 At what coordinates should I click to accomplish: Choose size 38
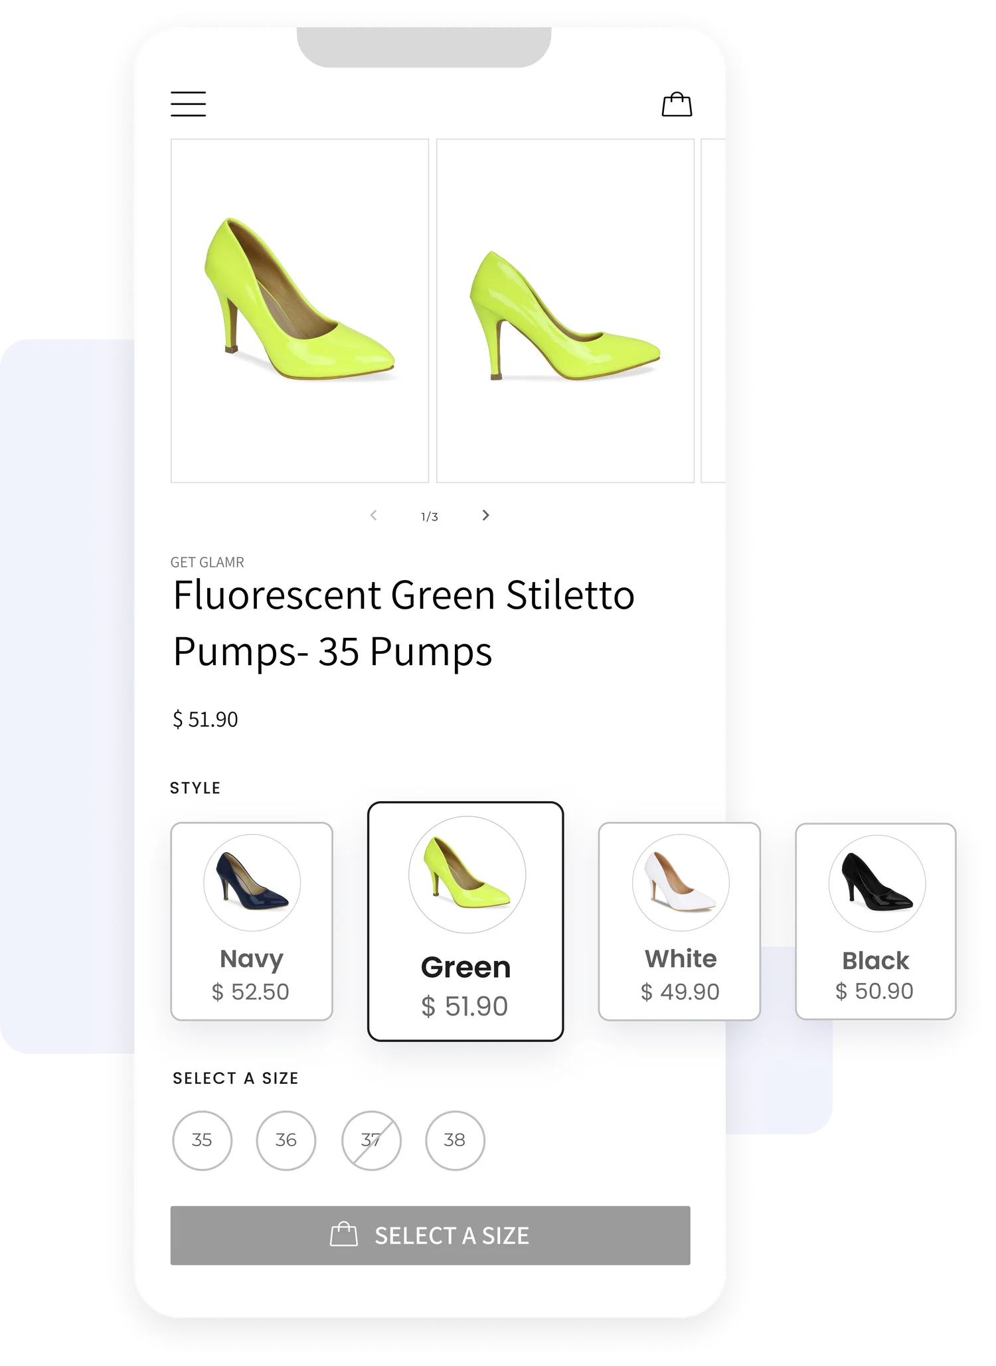coord(455,1140)
